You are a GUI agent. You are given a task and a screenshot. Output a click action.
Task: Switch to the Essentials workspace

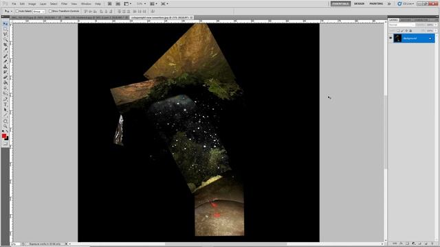coord(340,3)
